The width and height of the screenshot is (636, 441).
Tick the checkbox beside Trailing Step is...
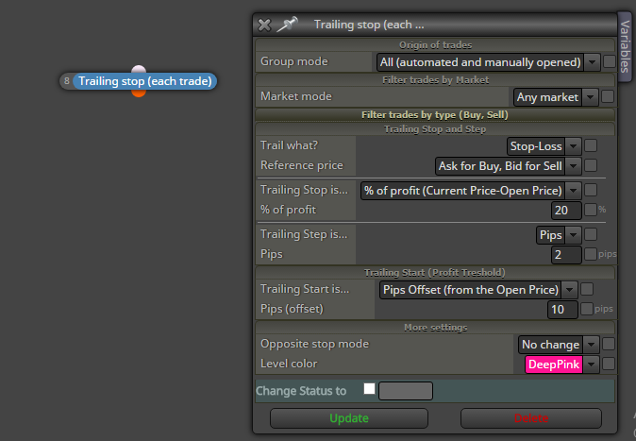pos(591,234)
